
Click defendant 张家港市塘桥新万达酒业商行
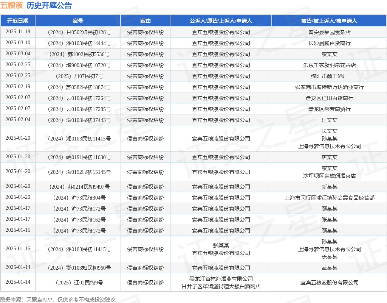click(330, 87)
